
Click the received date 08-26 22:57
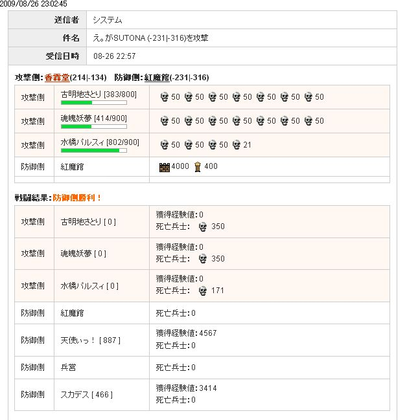[115, 56]
